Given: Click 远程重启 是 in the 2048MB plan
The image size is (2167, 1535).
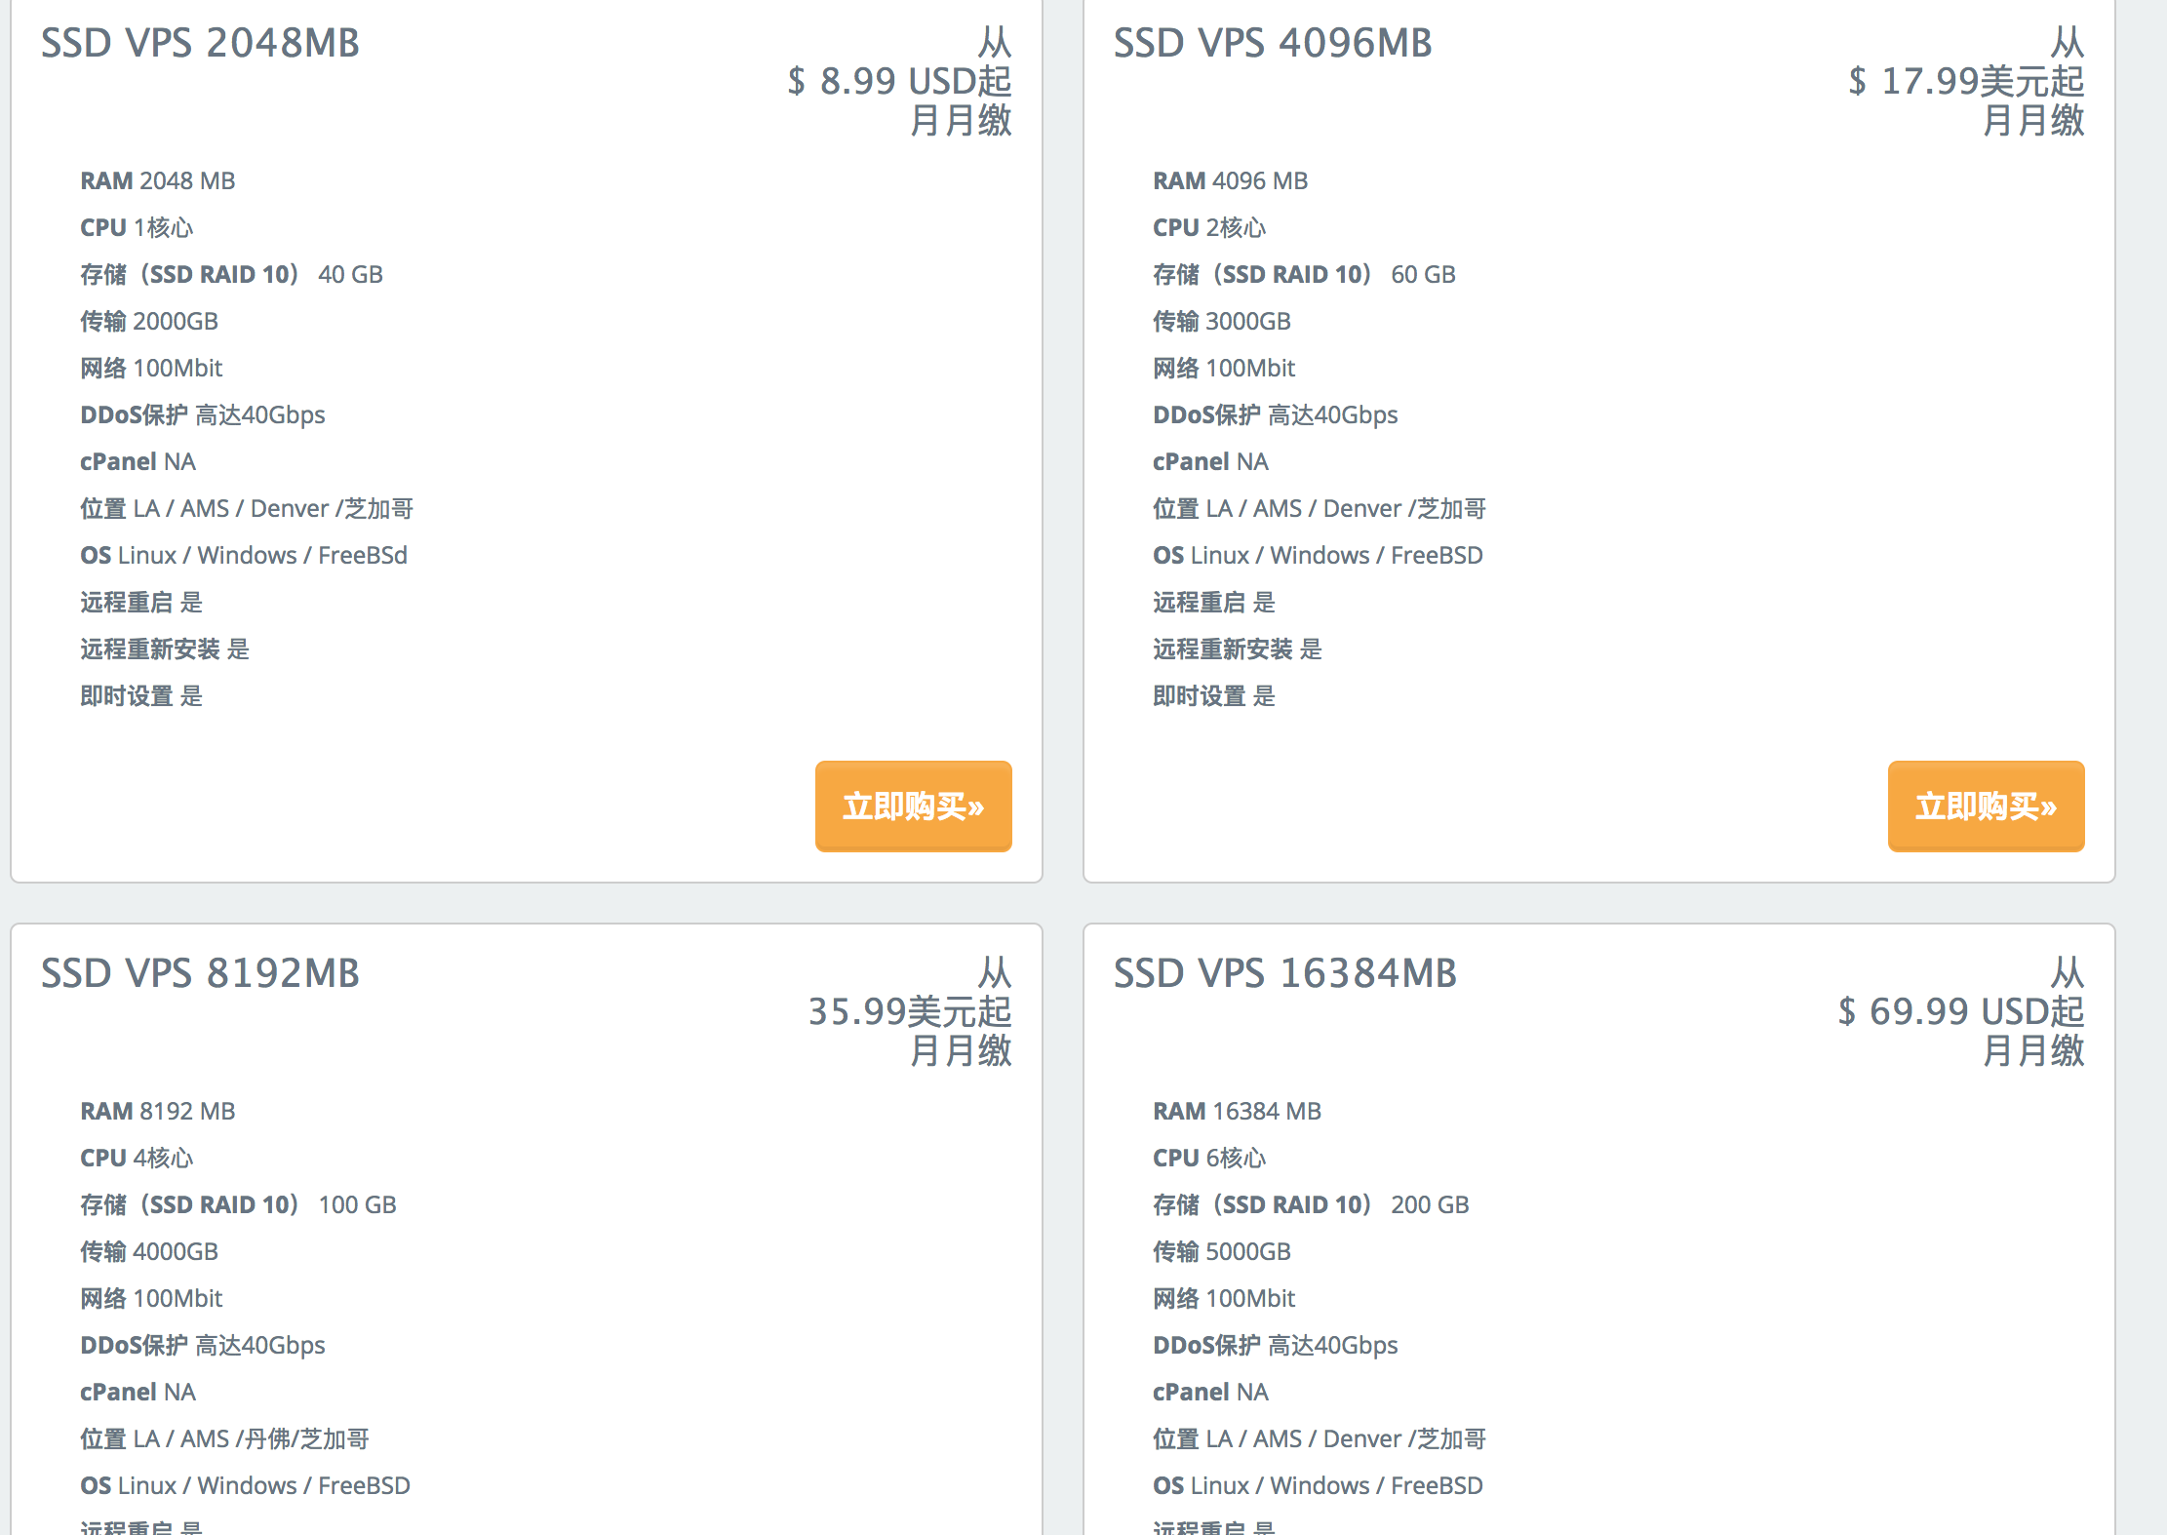Looking at the screenshot, I should (141, 602).
